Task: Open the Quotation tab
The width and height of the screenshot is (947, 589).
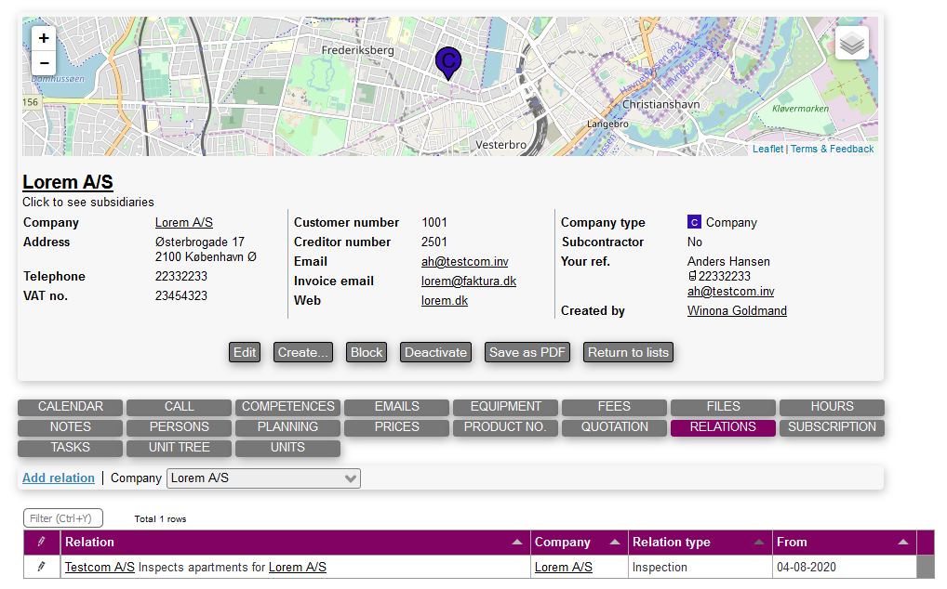Action: click(614, 427)
